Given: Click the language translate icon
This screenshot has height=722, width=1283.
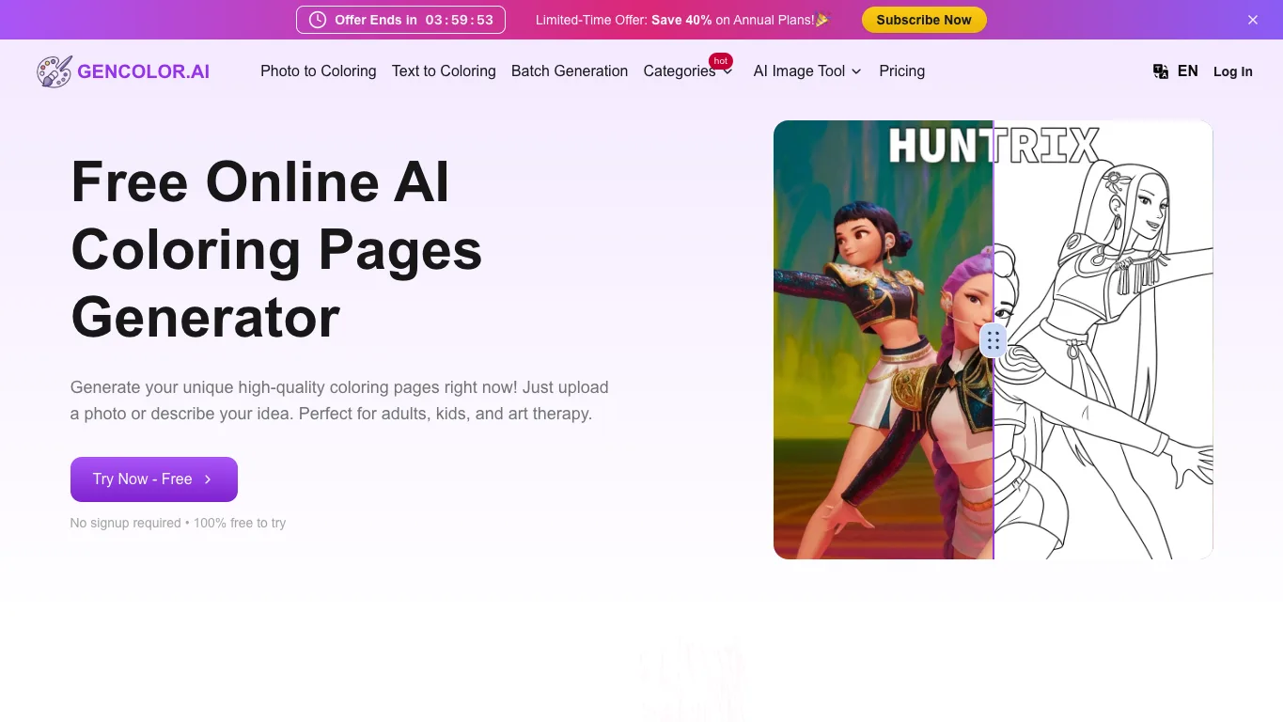Looking at the screenshot, I should [x=1161, y=71].
